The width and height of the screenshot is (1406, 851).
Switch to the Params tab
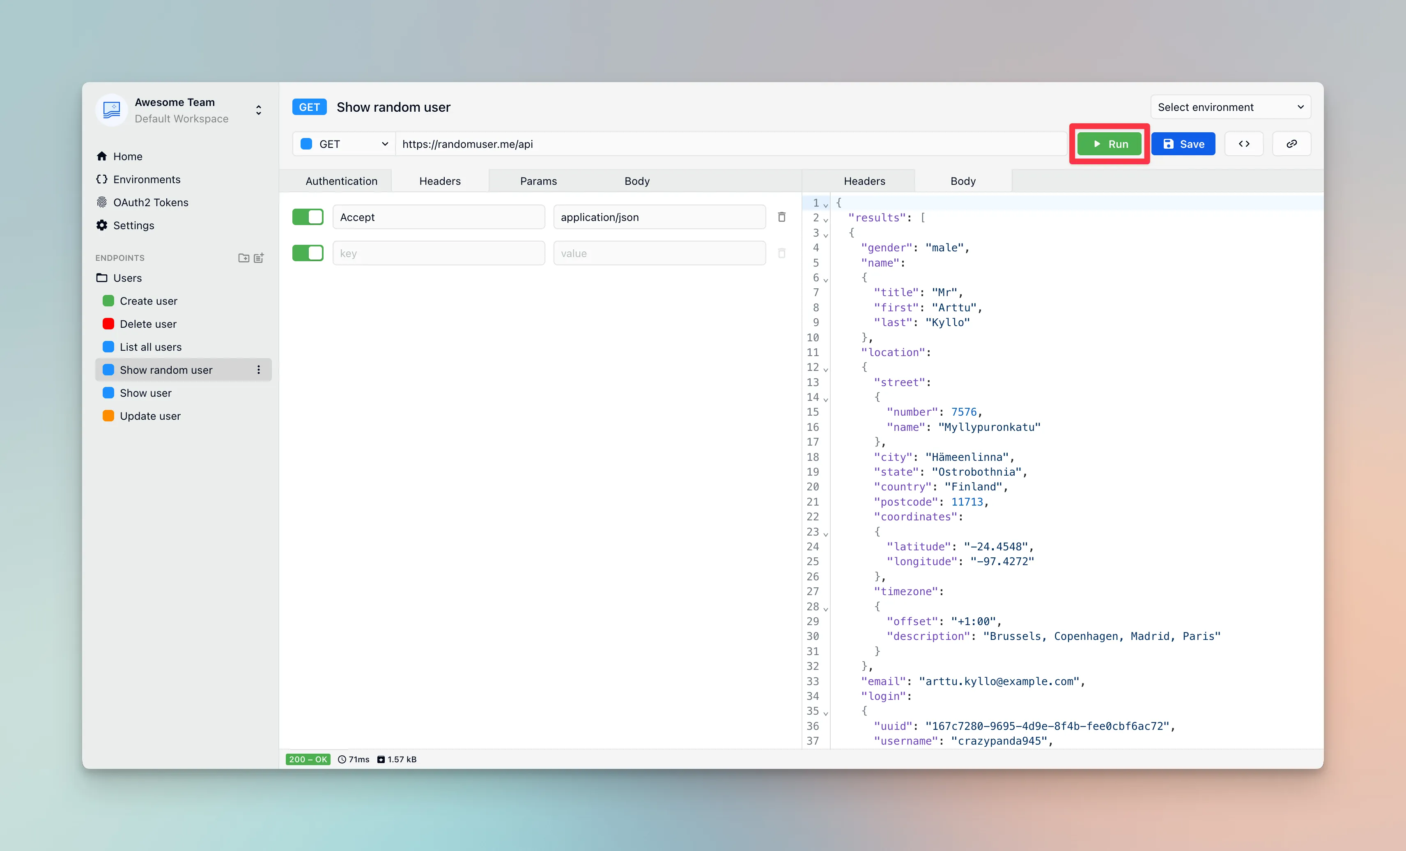[538, 181]
